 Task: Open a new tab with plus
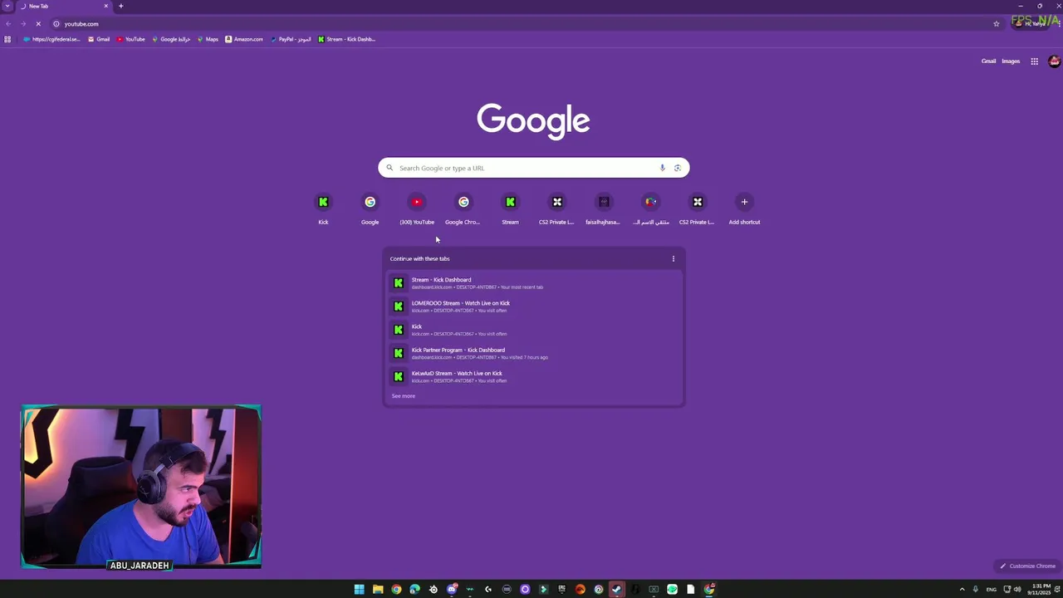click(x=120, y=6)
